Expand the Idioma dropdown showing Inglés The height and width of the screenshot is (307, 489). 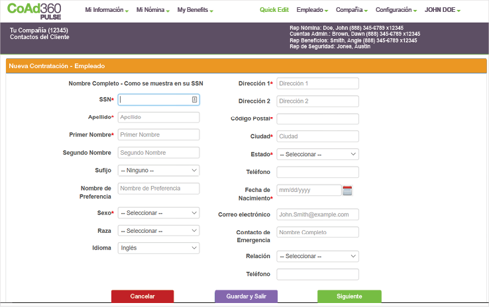coord(158,248)
